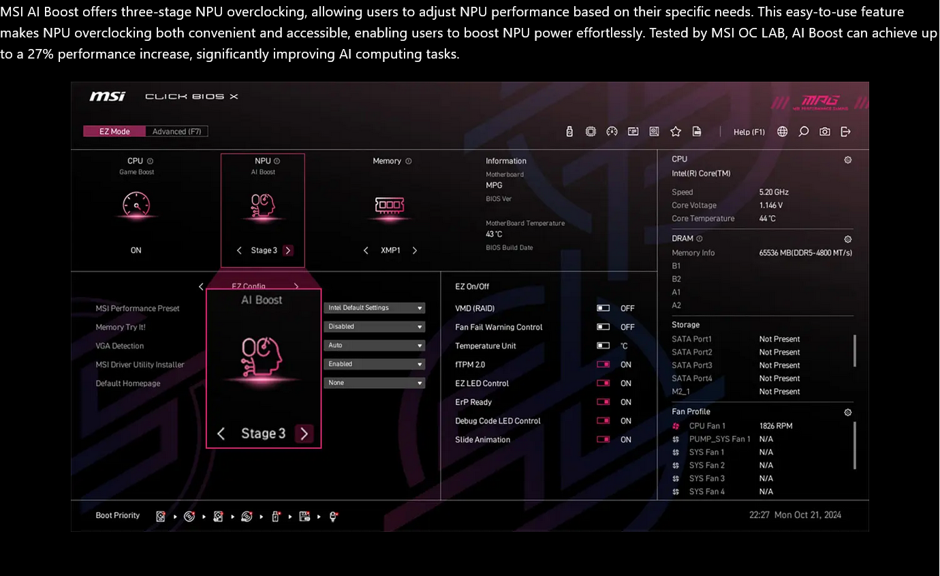The height and width of the screenshot is (576, 940).
Task: Click the speedometer gauge icon in top toolbar
Action: (x=612, y=131)
